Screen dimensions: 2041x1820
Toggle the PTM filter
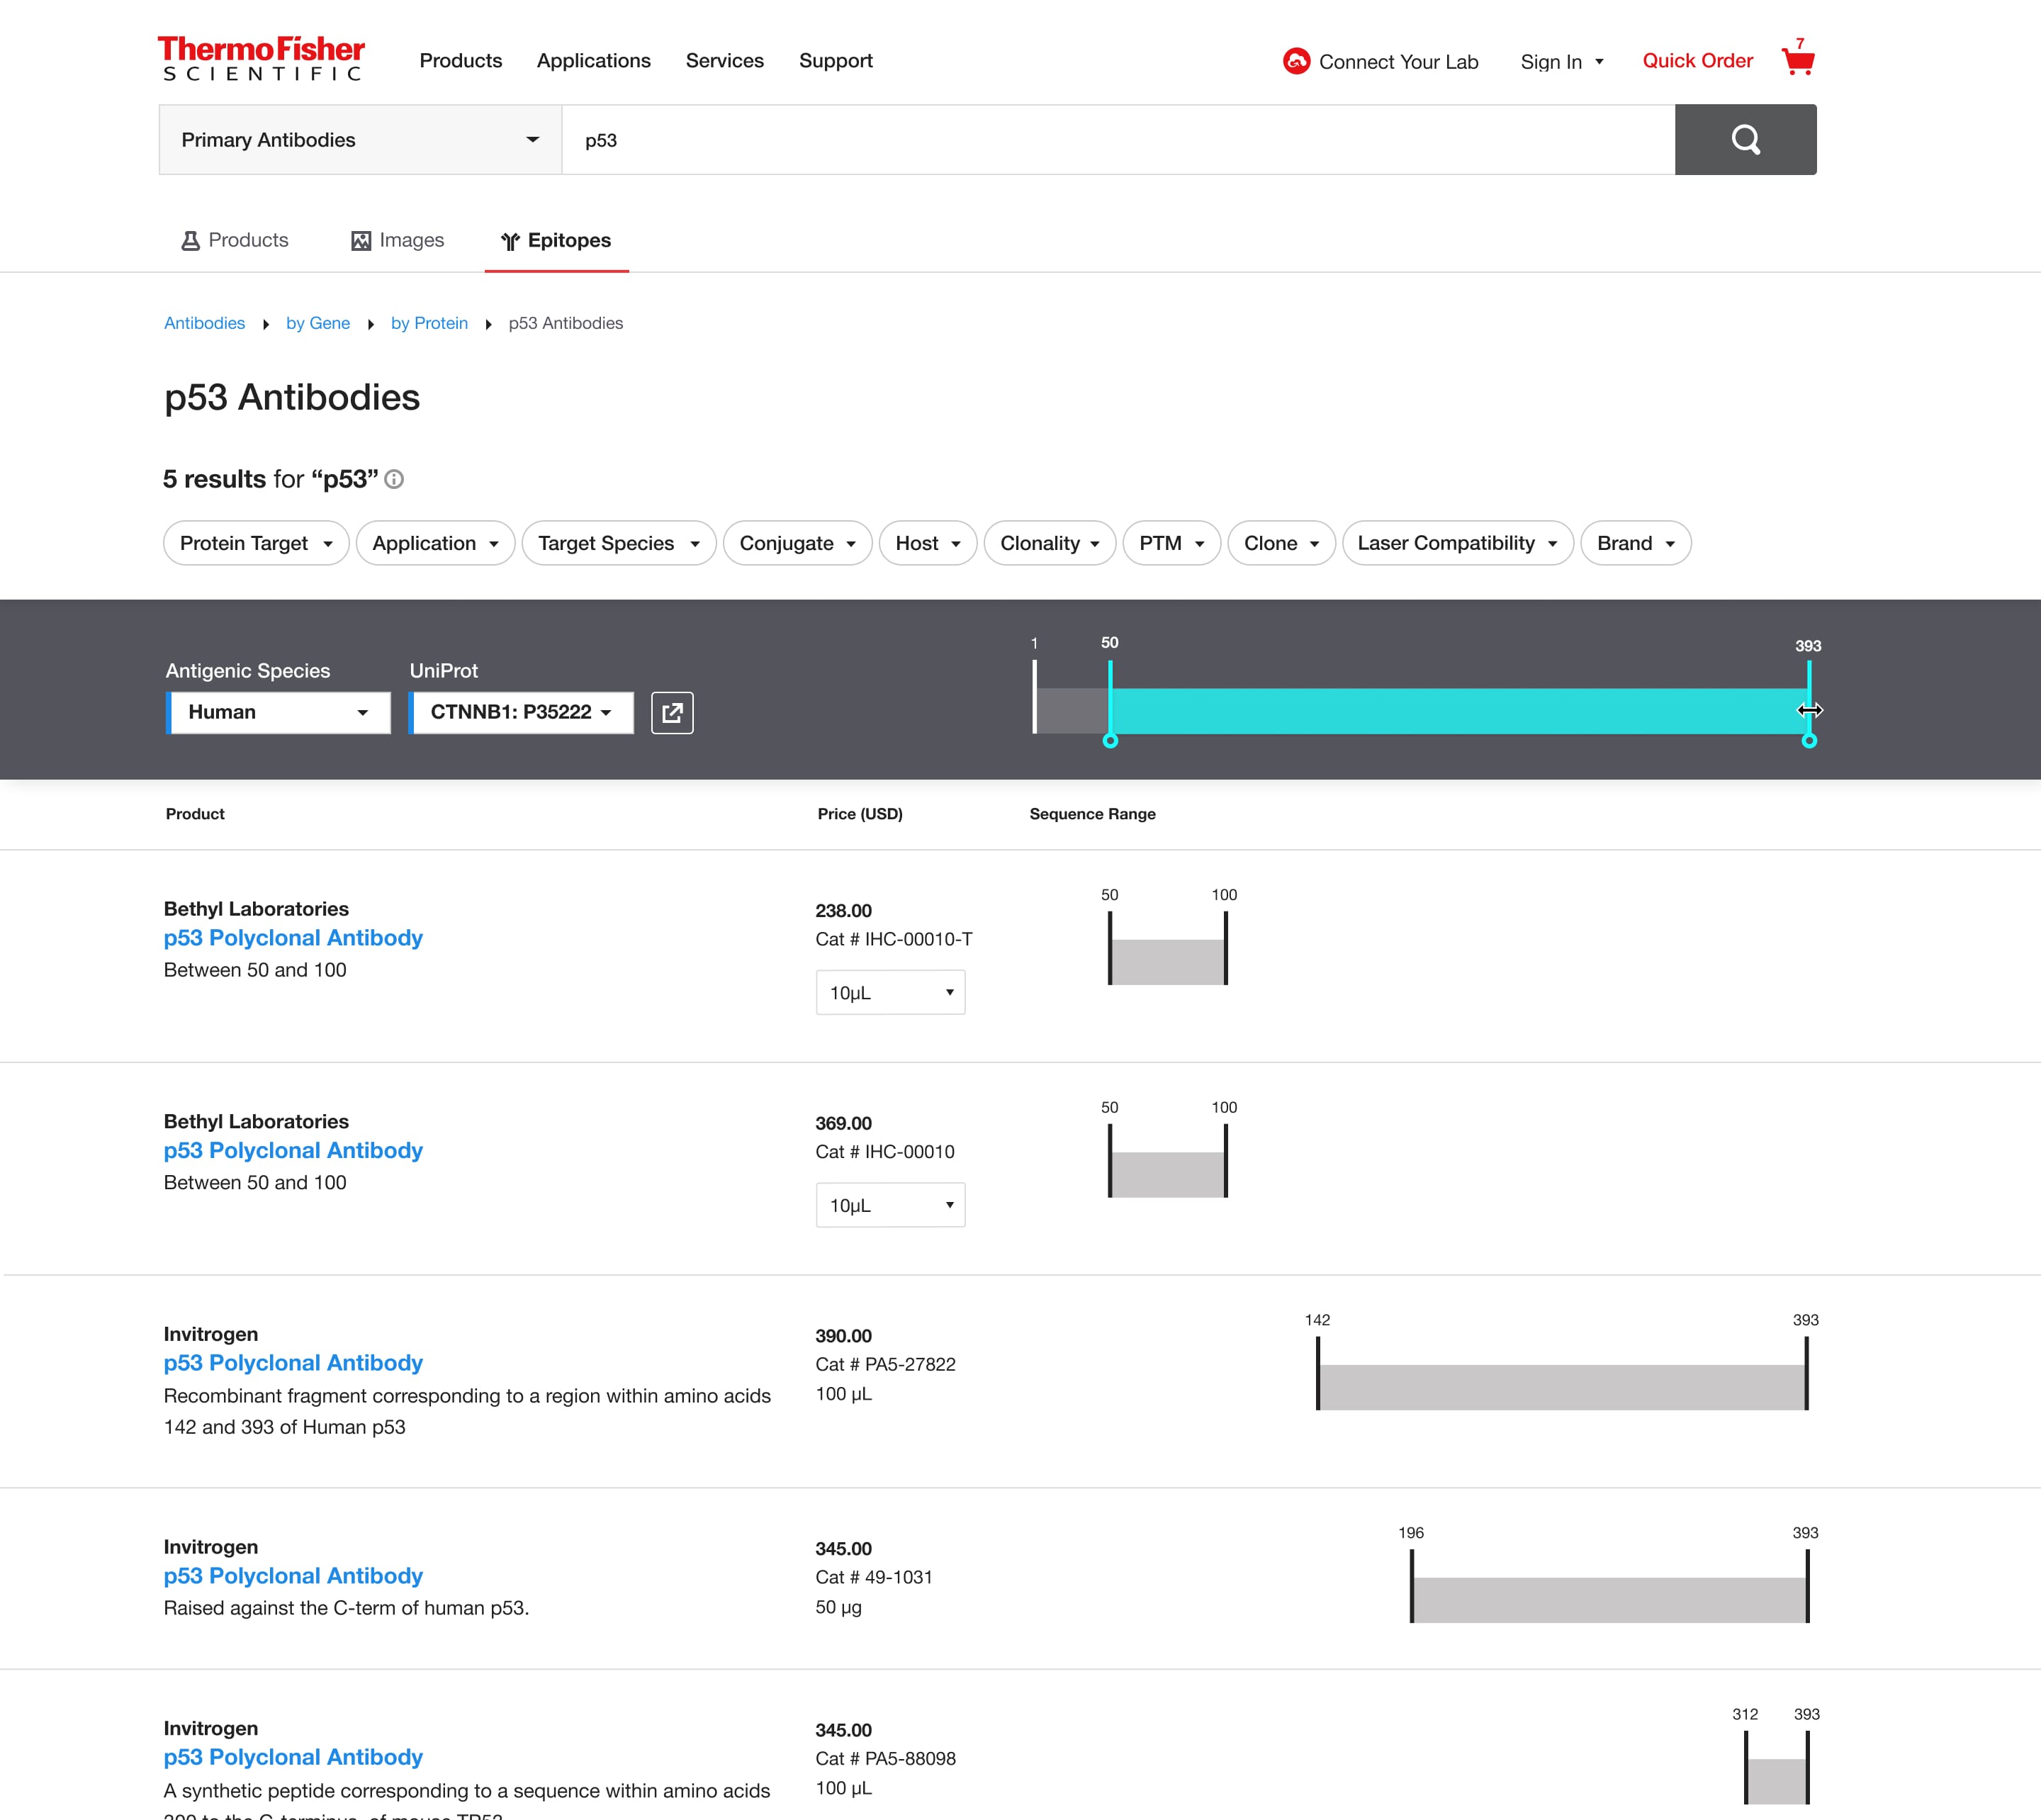(x=1168, y=541)
